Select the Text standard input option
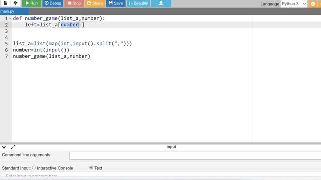The image size is (321, 180). (91, 168)
